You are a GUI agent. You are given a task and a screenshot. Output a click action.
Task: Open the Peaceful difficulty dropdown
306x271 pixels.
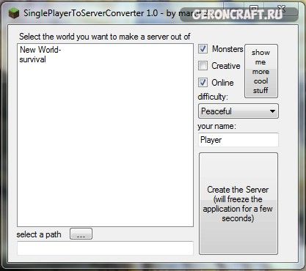point(238,111)
